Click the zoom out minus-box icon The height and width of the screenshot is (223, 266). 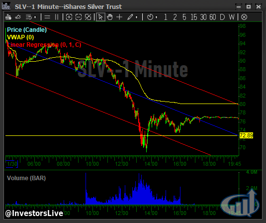tap(79, 17)
